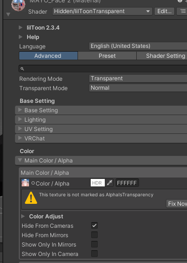Viewport: 187px width, 263px height.
Task: Switch to the Shader Setting tab
Action: point(162,56)
